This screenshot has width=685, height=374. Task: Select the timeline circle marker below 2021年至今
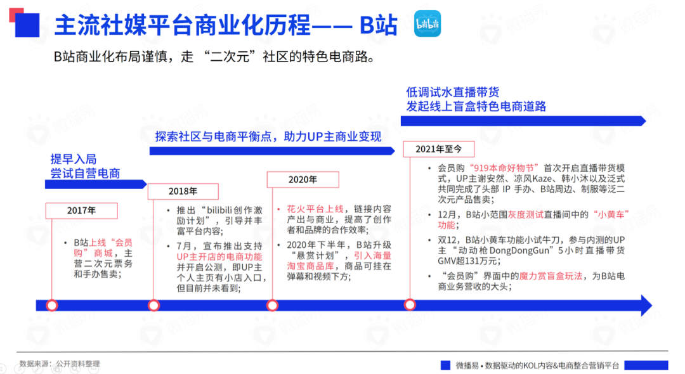[409, 306]
